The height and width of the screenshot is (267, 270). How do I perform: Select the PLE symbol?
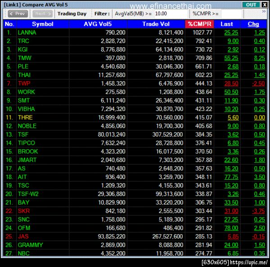(23, 67)
